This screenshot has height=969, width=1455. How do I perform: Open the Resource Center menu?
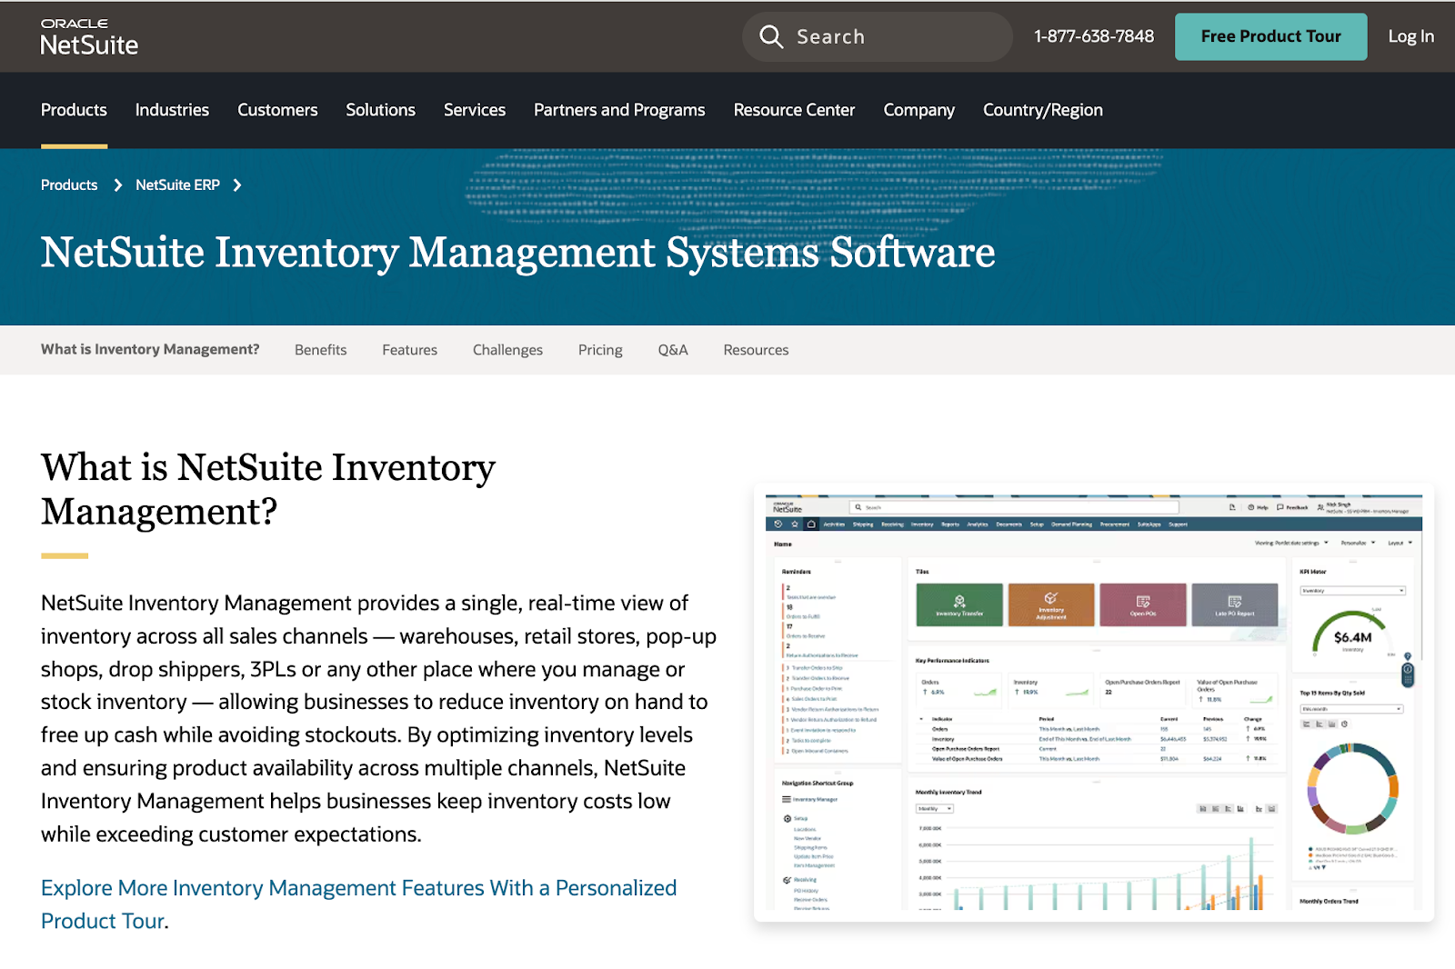794,110
